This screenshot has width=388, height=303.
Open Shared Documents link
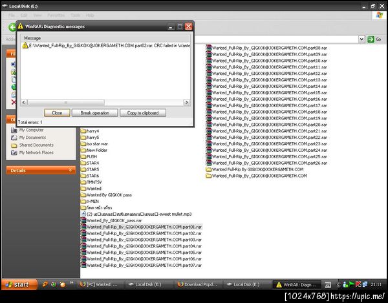pos(36,145)
